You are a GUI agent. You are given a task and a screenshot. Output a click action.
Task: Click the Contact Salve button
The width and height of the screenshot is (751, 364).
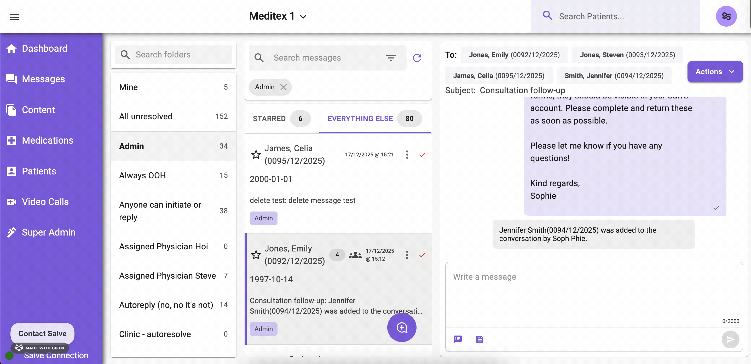point(42,333)
